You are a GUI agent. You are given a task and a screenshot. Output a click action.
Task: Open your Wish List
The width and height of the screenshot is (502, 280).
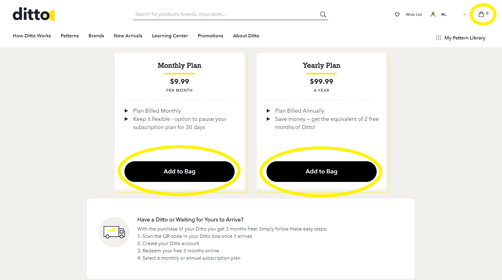414,14
